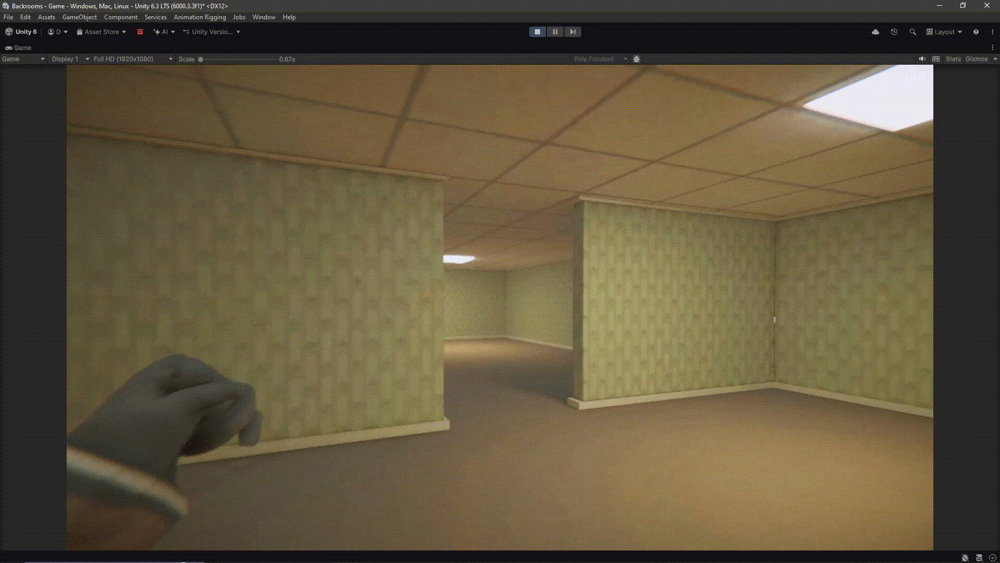Toggle the Stats overlay
The width and height of the screenshot is (1000, 563).
click(953, 59)
